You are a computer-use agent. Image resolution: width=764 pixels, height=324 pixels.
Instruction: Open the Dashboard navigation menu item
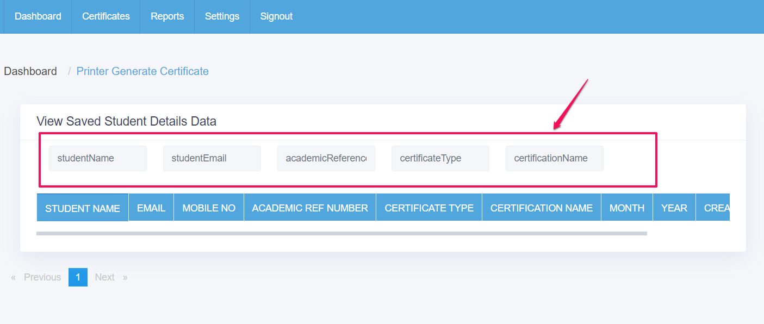(x=38, y=16)
